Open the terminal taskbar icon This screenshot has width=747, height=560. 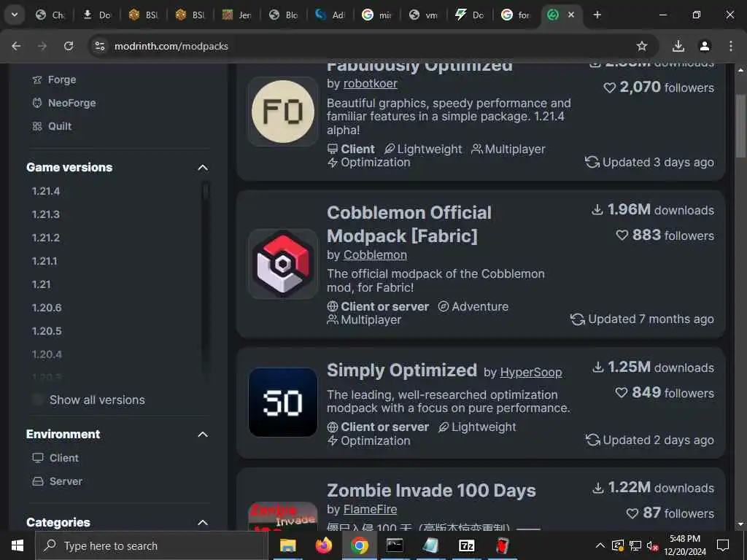coord(395,545)
